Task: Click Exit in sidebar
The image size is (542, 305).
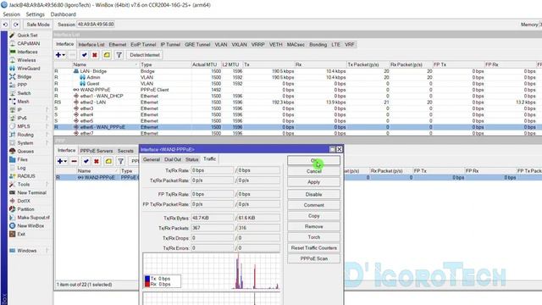Action: [21, 235]
